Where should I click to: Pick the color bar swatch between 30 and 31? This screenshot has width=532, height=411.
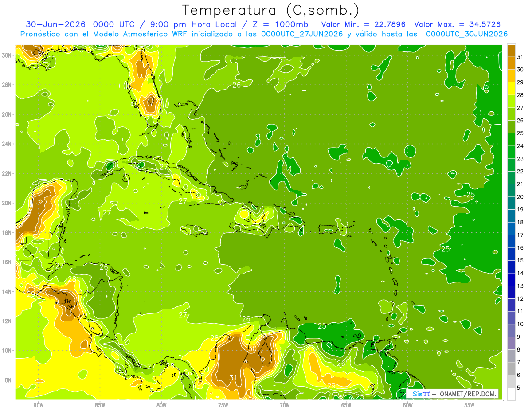[x=512, y=63]
